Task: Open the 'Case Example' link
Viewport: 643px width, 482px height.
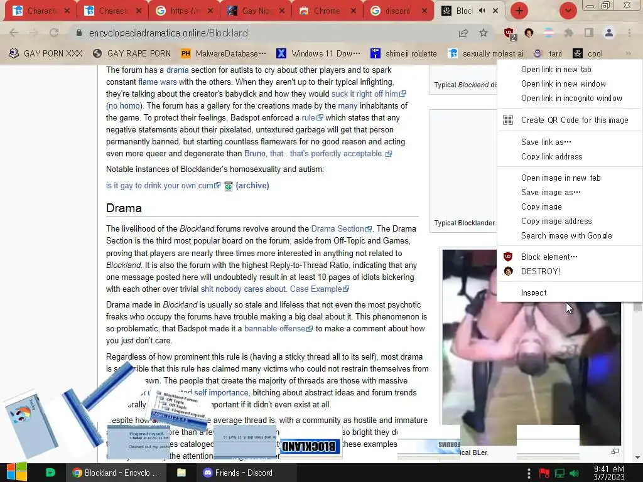Action: tap(320, 289)
